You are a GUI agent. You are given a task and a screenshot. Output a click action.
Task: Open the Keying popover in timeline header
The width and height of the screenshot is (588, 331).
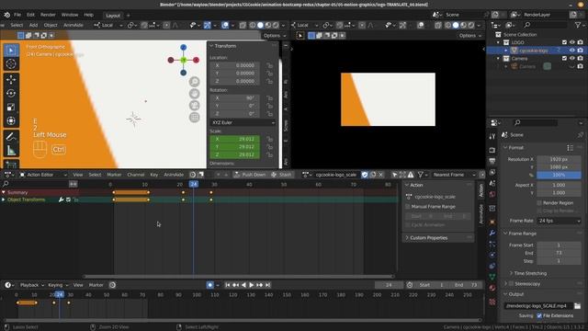(x=58, y=285)
